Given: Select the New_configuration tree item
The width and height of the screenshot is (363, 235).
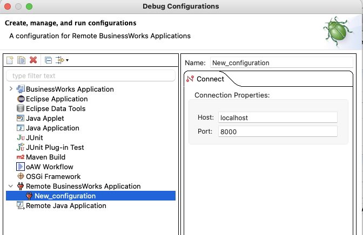Looking at the screenshot, I should (x=91, y=196).
